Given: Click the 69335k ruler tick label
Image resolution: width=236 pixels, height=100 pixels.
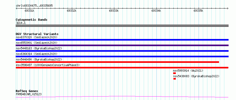Looking at the screenshot, I should pos(198,11).
